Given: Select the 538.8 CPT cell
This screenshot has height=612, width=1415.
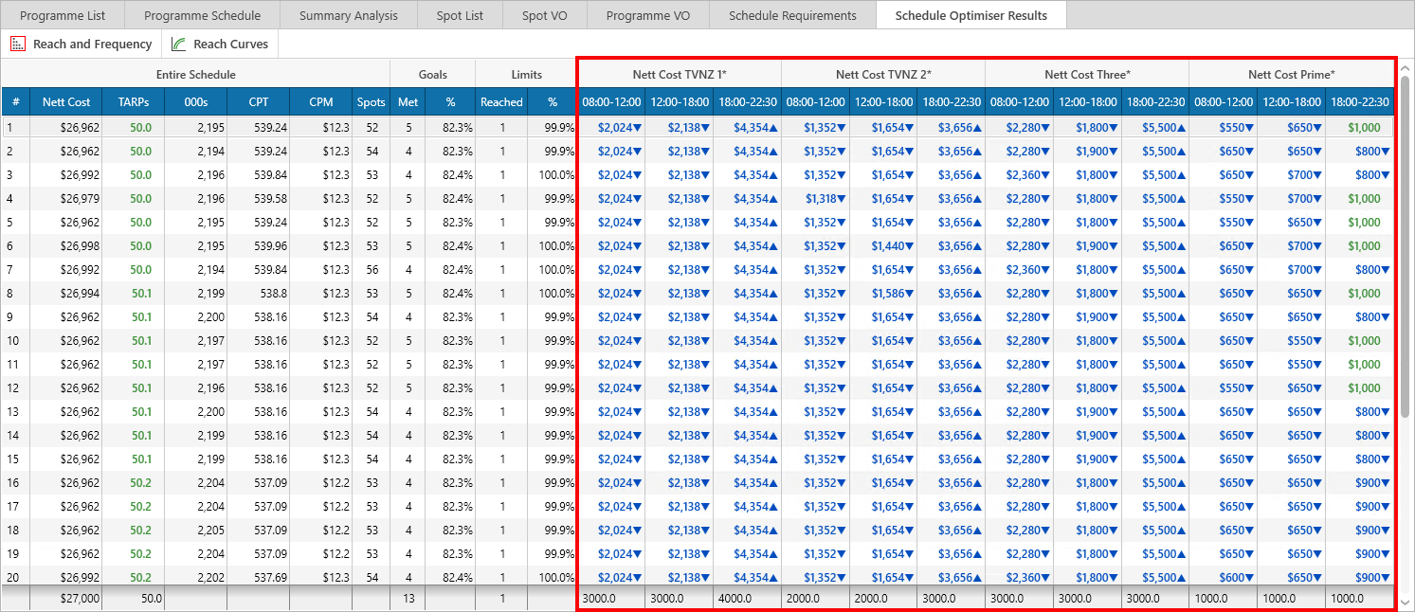Looking at the screenshot, I should pyautogui.click(x=258, y=294).
